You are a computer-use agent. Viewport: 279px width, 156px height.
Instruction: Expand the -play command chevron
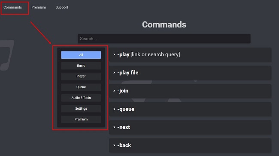coord(114,54)
